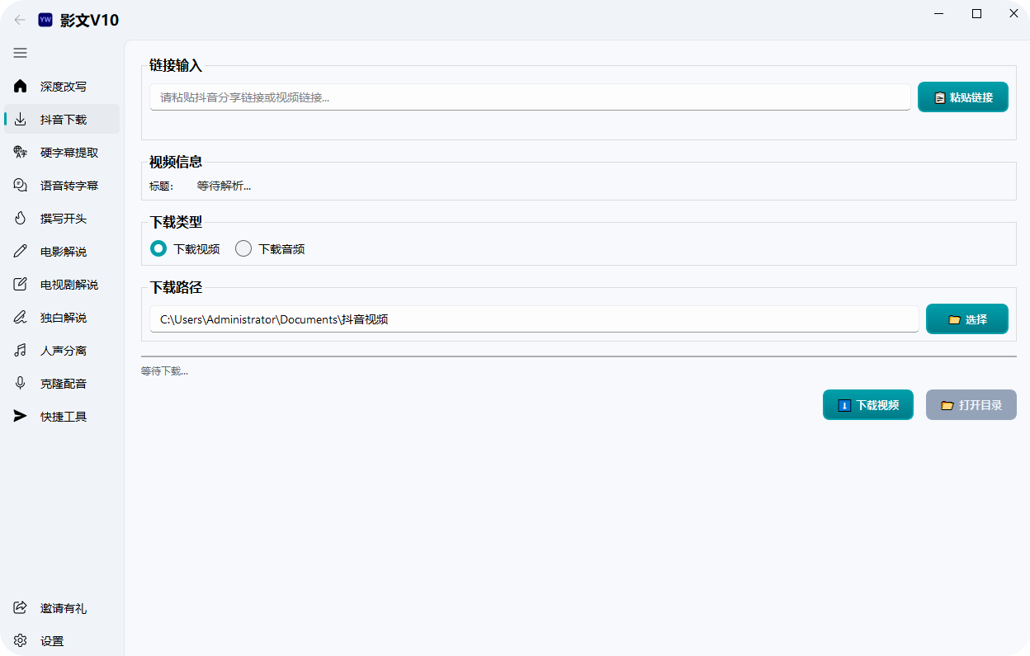Click the subtitle extraction icon for 硬字幕提取
The width and height of the screenshot is (1030, 656).
[x=21, y=153]
